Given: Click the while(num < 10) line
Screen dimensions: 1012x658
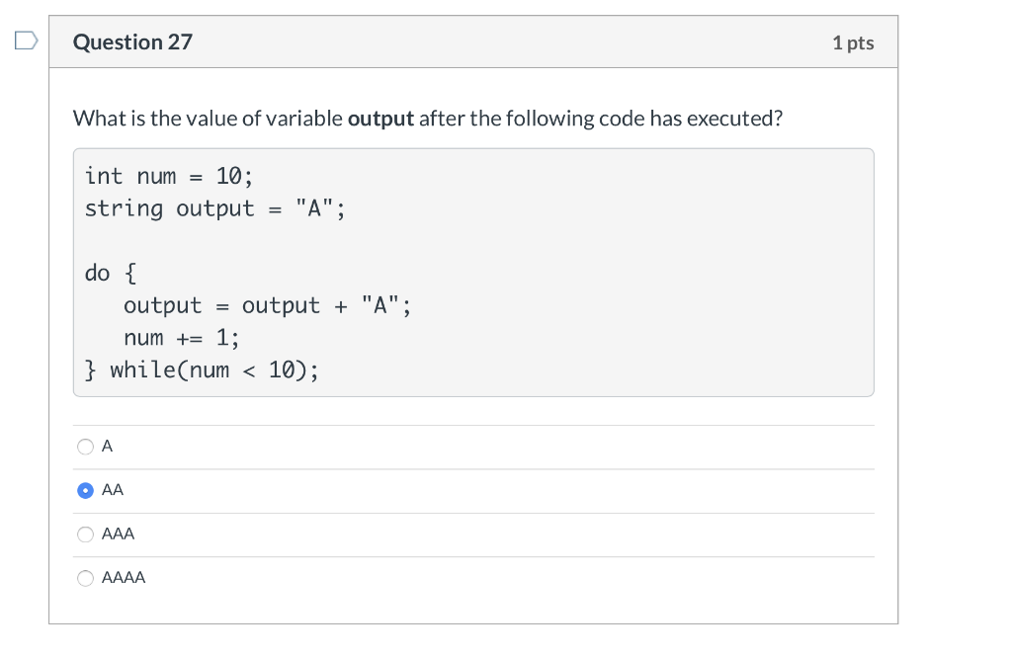Looking at the screenshot, I should (202, 370).
